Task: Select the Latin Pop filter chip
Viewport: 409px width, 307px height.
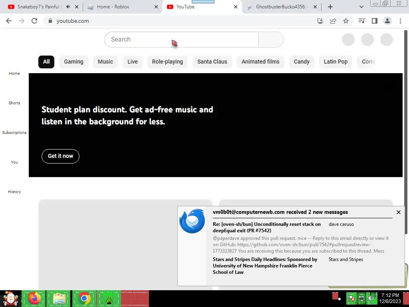Action: 336,62
